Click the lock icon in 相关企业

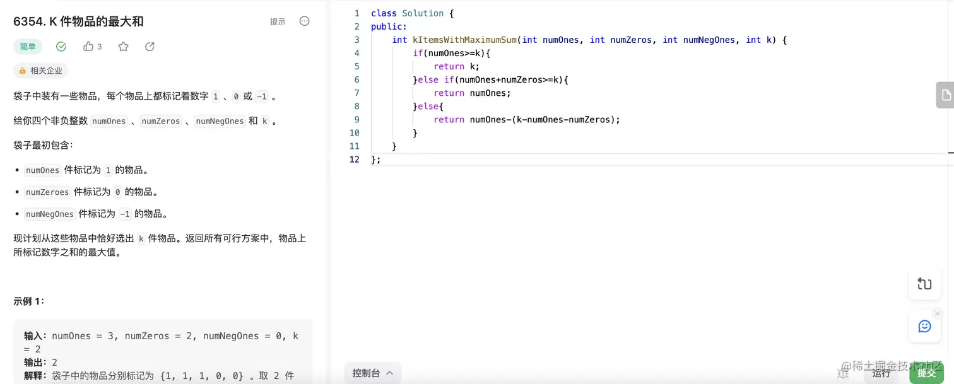pyautogui.click(x=22, y=71)
